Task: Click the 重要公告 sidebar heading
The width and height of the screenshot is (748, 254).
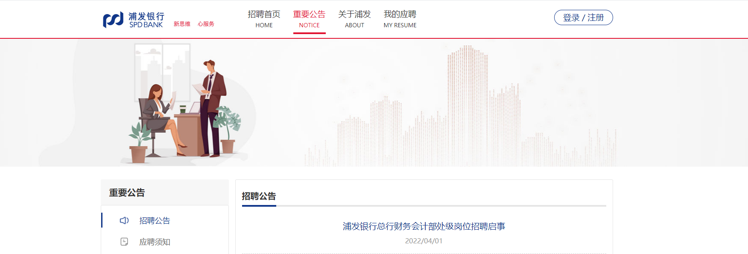Action: coord(127,193)
